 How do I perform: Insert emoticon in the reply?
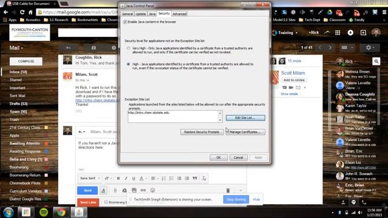pyautogui.click(x=153, y=190)
